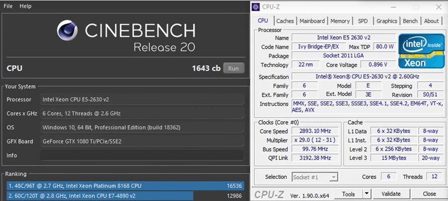Click the Validate button
448x201 pixels.
[x=391, y=194]
